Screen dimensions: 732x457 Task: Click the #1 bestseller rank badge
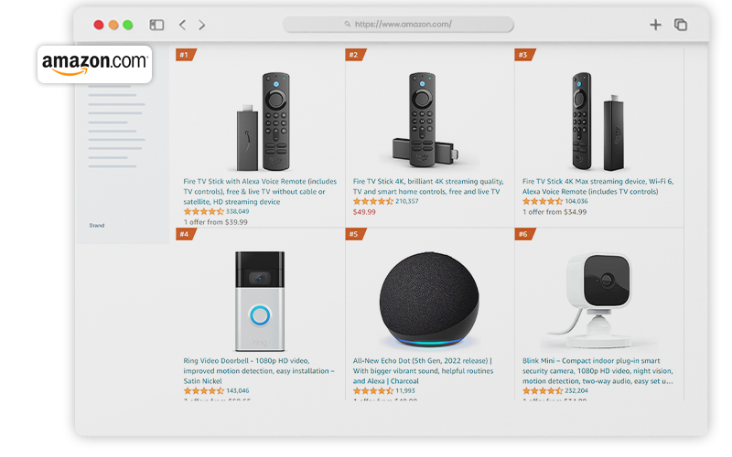click(x=186, y=55)
